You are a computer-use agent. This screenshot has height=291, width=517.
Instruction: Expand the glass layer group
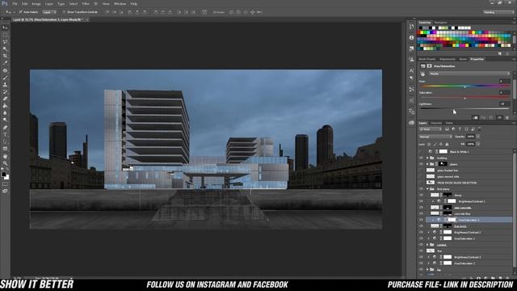tap(427, 164)
